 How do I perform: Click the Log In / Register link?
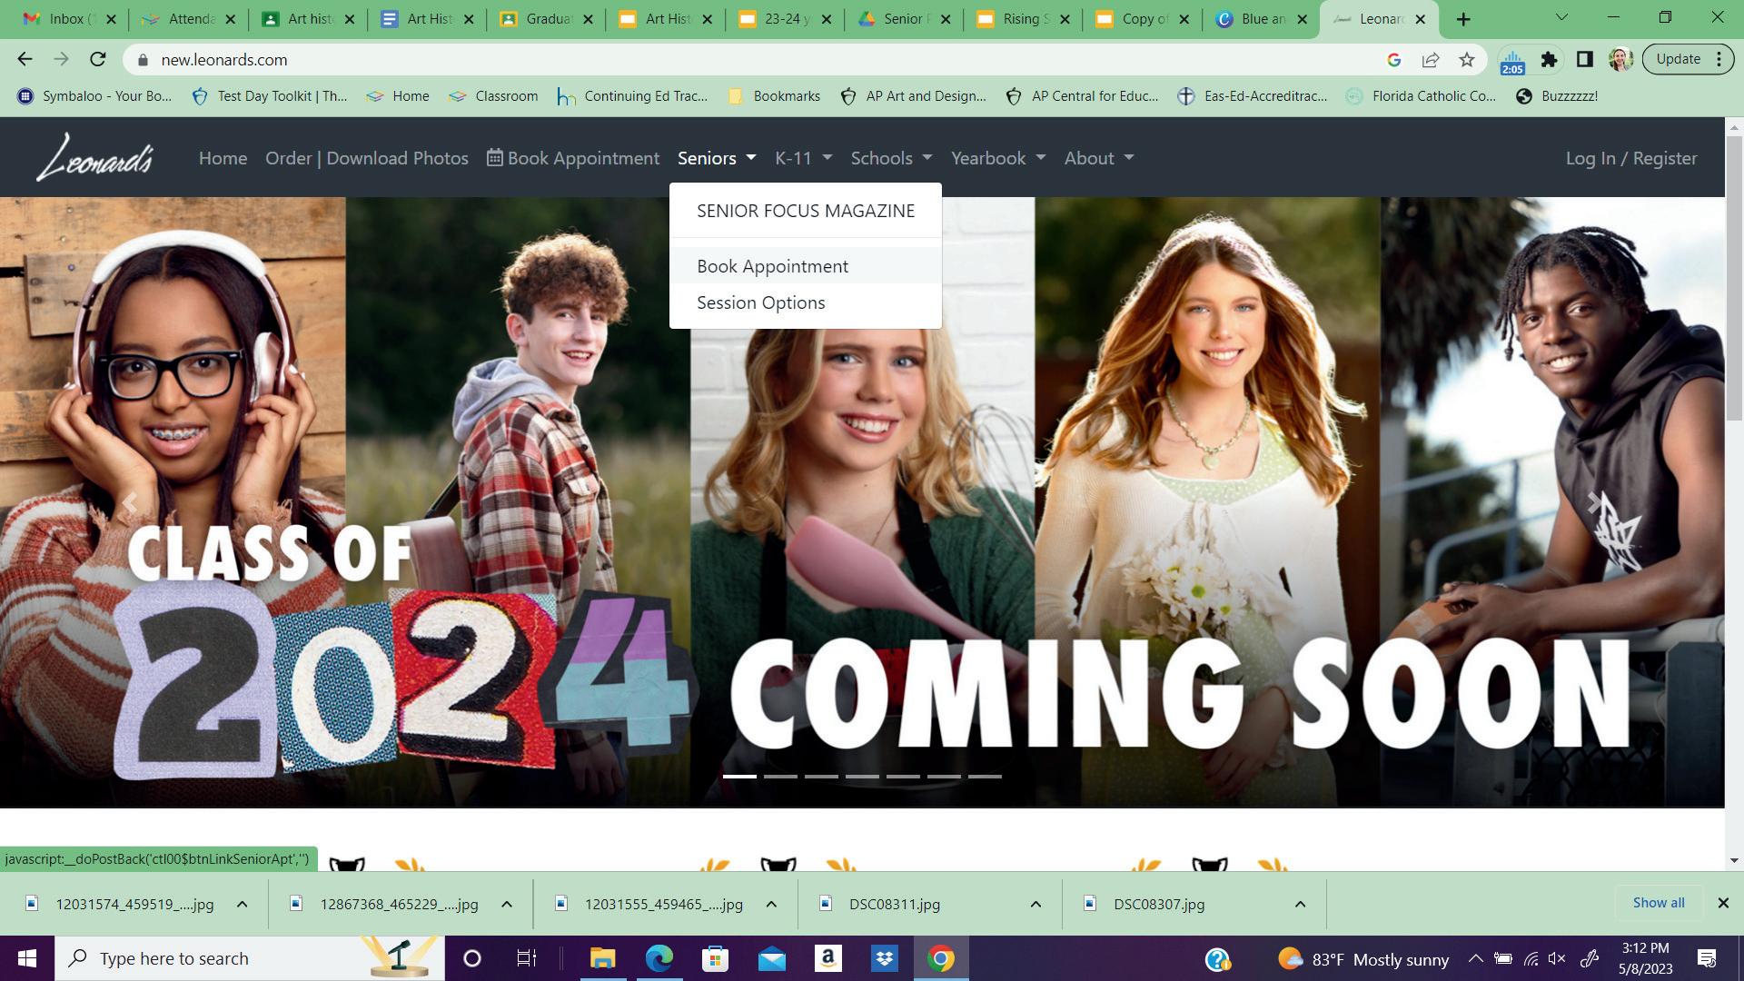click(1630, 158)
